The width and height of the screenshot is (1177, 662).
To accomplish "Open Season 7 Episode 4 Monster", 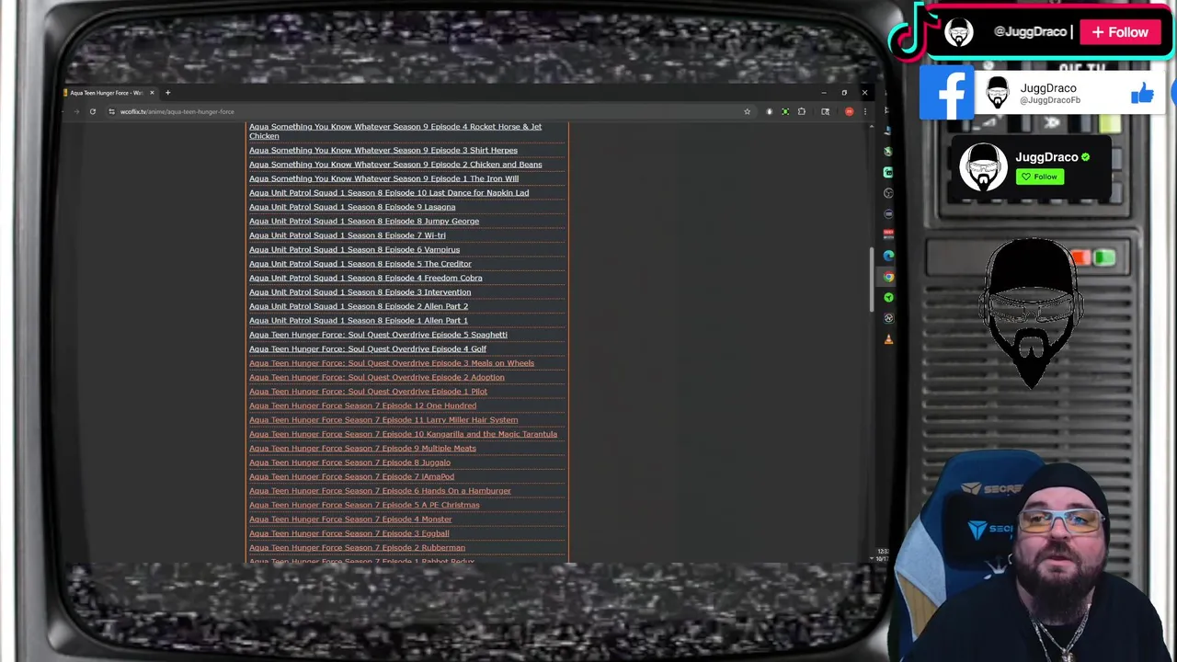I will tap(350, 519).
